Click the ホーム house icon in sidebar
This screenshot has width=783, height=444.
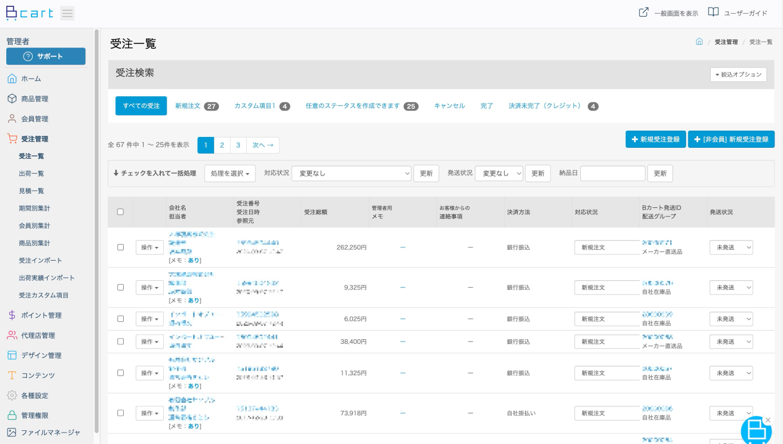(x=12, y=78)
